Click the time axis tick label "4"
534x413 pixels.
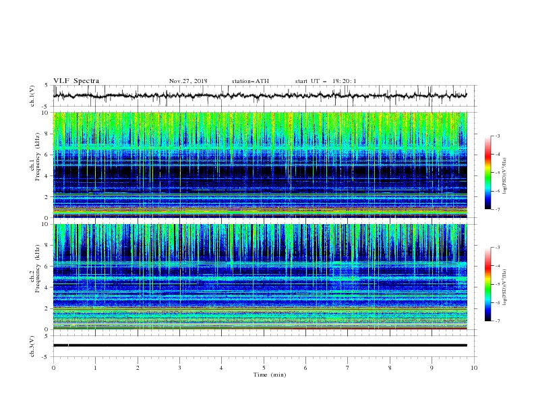tap(221, 368)
